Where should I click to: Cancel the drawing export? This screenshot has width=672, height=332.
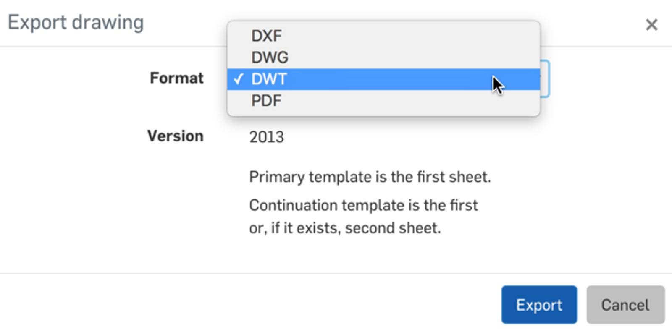point(625,305)
